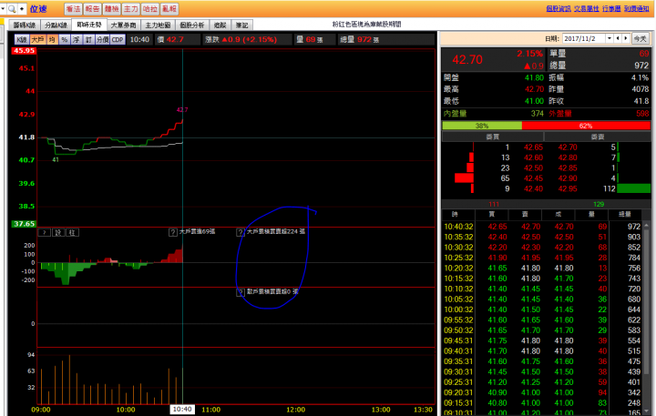Open the 筆記 tab
This screenshot has height=416, width=656.
(x=241, y=25)
